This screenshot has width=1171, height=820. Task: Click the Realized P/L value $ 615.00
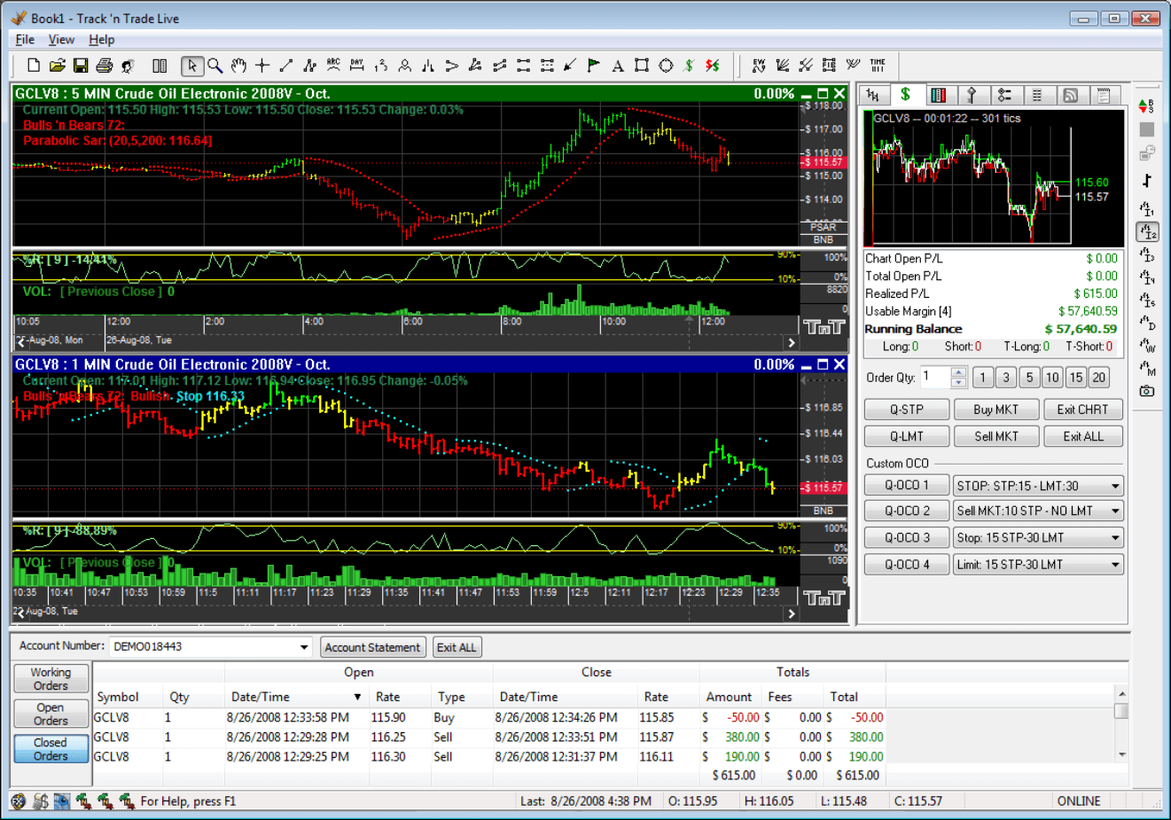(1095, 293)
